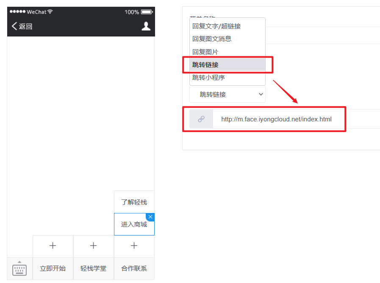Pick highlighted 跳转链接 option in list
The width and height of the screenshot is (380, 283).
227,64
